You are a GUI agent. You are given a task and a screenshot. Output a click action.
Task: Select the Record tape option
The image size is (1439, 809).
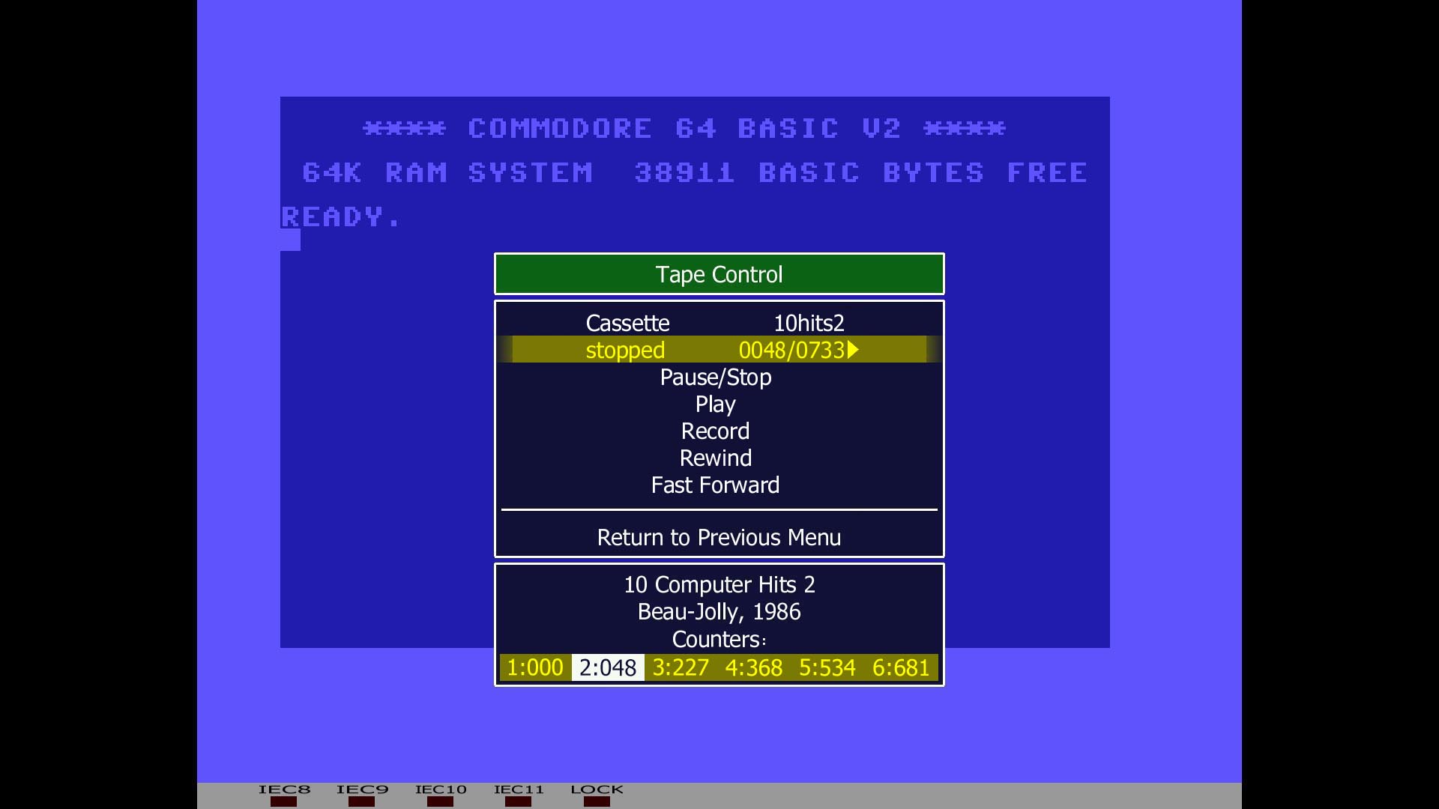[x=716, y=431]
